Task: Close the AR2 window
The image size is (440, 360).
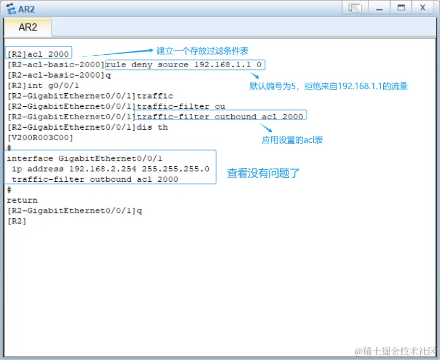Action: pos(423,7)
